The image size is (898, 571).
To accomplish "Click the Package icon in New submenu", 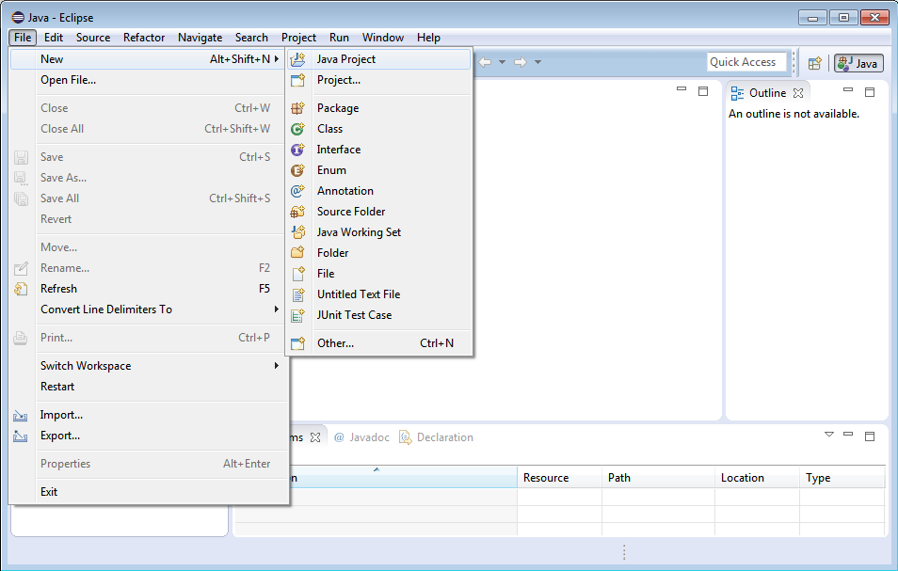I will click(x=297, y=108).
